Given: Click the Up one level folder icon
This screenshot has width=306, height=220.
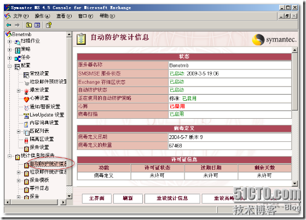Looking at the screenshot, I should pyautogui.click(x=28, y=25).
